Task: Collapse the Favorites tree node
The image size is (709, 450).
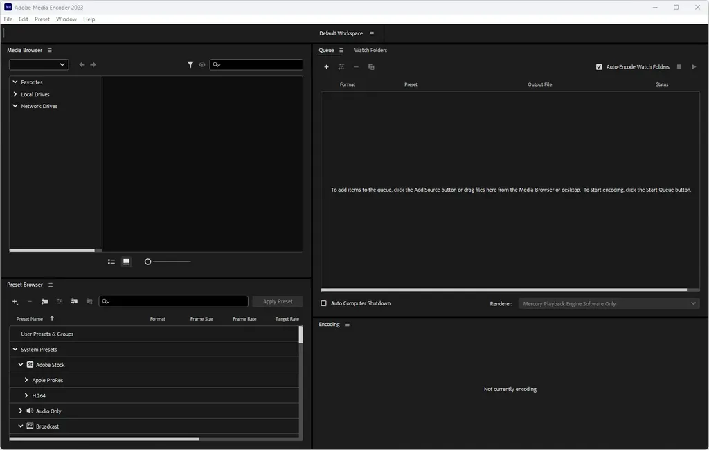Action: pyautogui.click(x=15, y=82)
